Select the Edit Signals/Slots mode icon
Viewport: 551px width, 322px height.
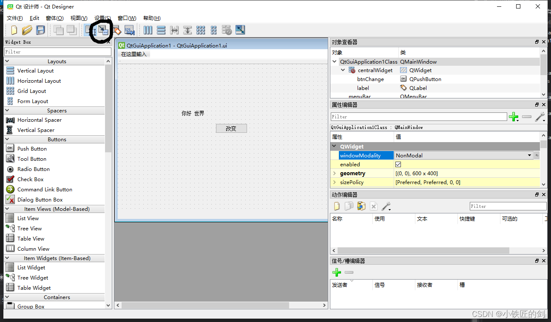tap(103, 30)
